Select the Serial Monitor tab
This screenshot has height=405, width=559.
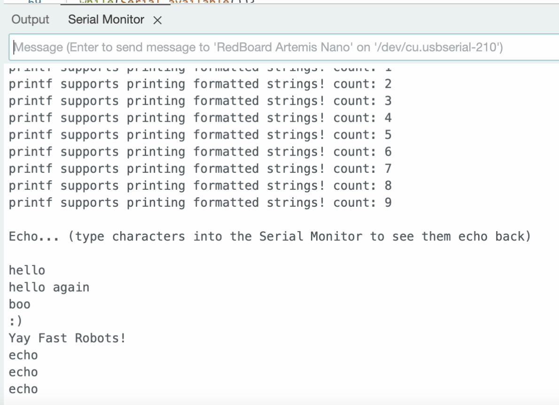[106, 20]
